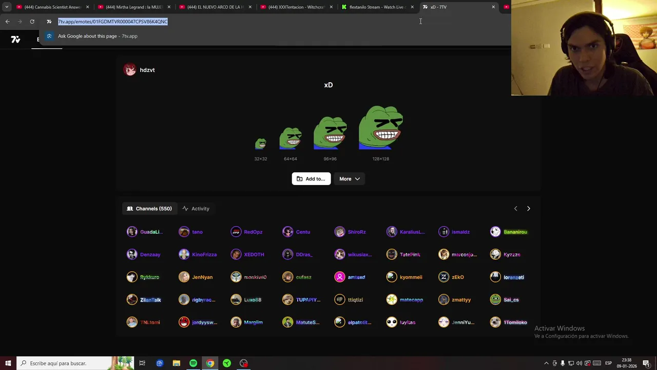Image resolution: width=657 pixels, height=370 pixels.
Task: Select the 32×32 emote preview
Action: click(x=261, y=143)
